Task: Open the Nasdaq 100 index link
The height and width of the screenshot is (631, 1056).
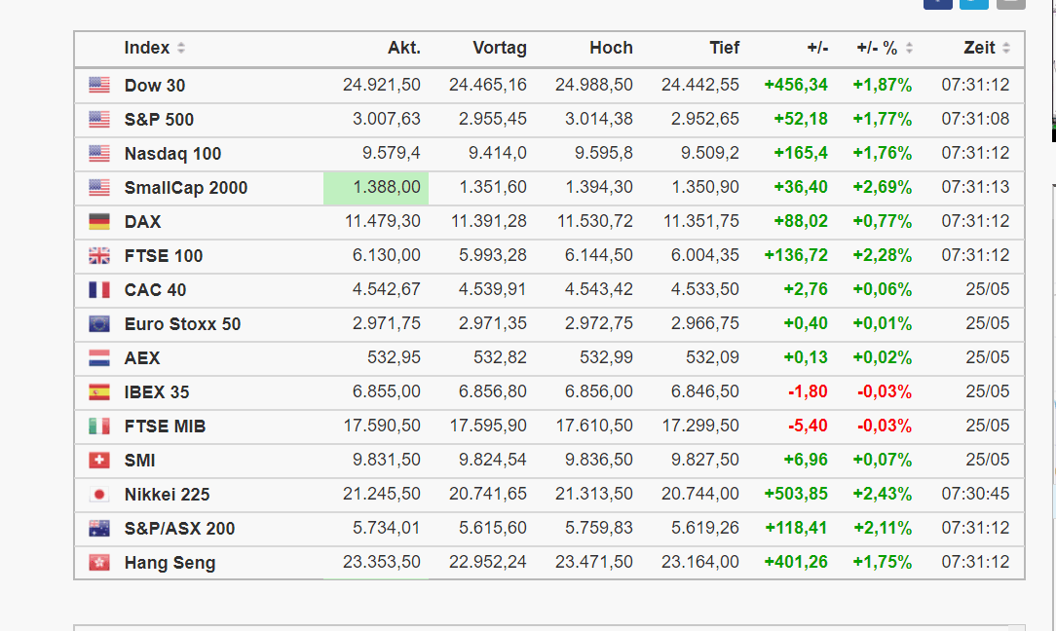Action: point(172,154)
